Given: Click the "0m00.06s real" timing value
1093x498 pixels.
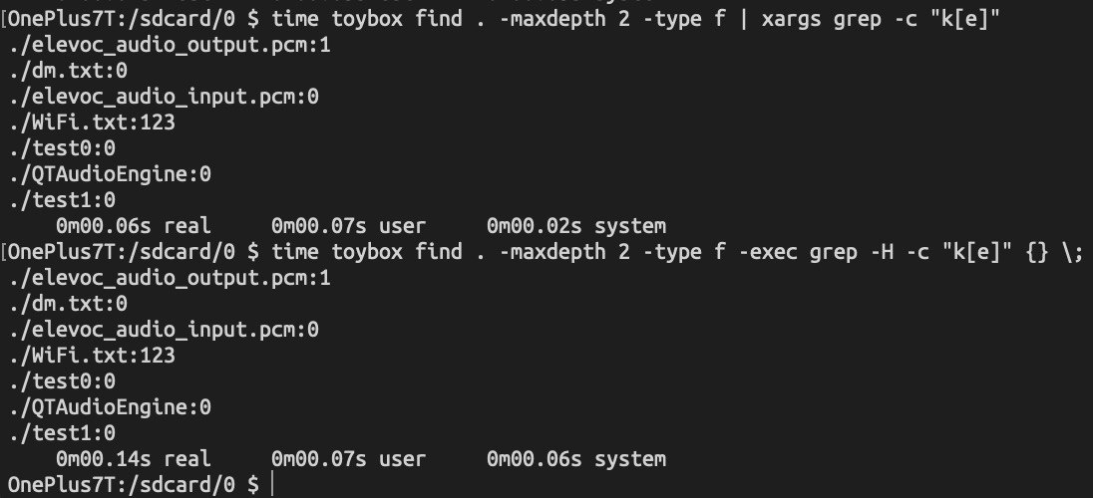Looking at the screenshot, I should coord(133,226).
